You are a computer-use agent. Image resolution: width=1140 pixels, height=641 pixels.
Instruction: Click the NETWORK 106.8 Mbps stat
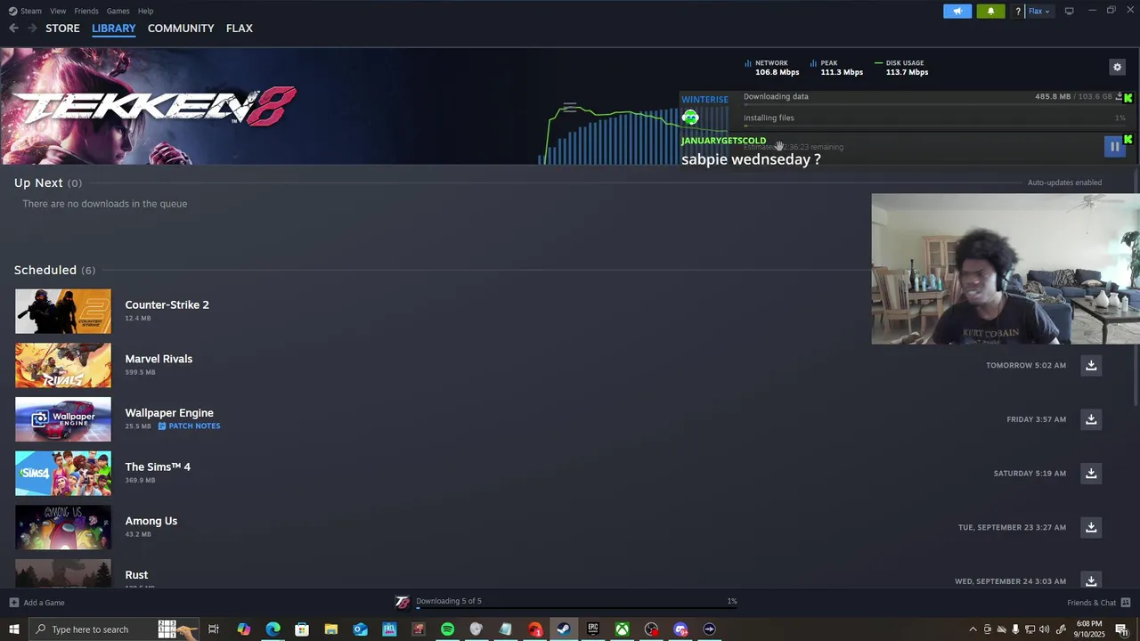coord(771,68)
